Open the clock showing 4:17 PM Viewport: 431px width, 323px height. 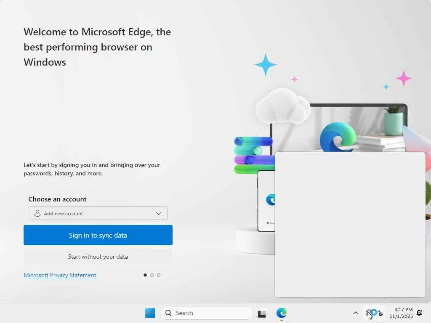click(x=401, y=313)
